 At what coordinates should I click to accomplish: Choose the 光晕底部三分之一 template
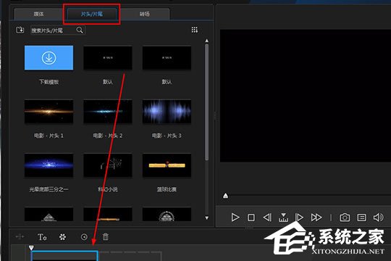49,165
